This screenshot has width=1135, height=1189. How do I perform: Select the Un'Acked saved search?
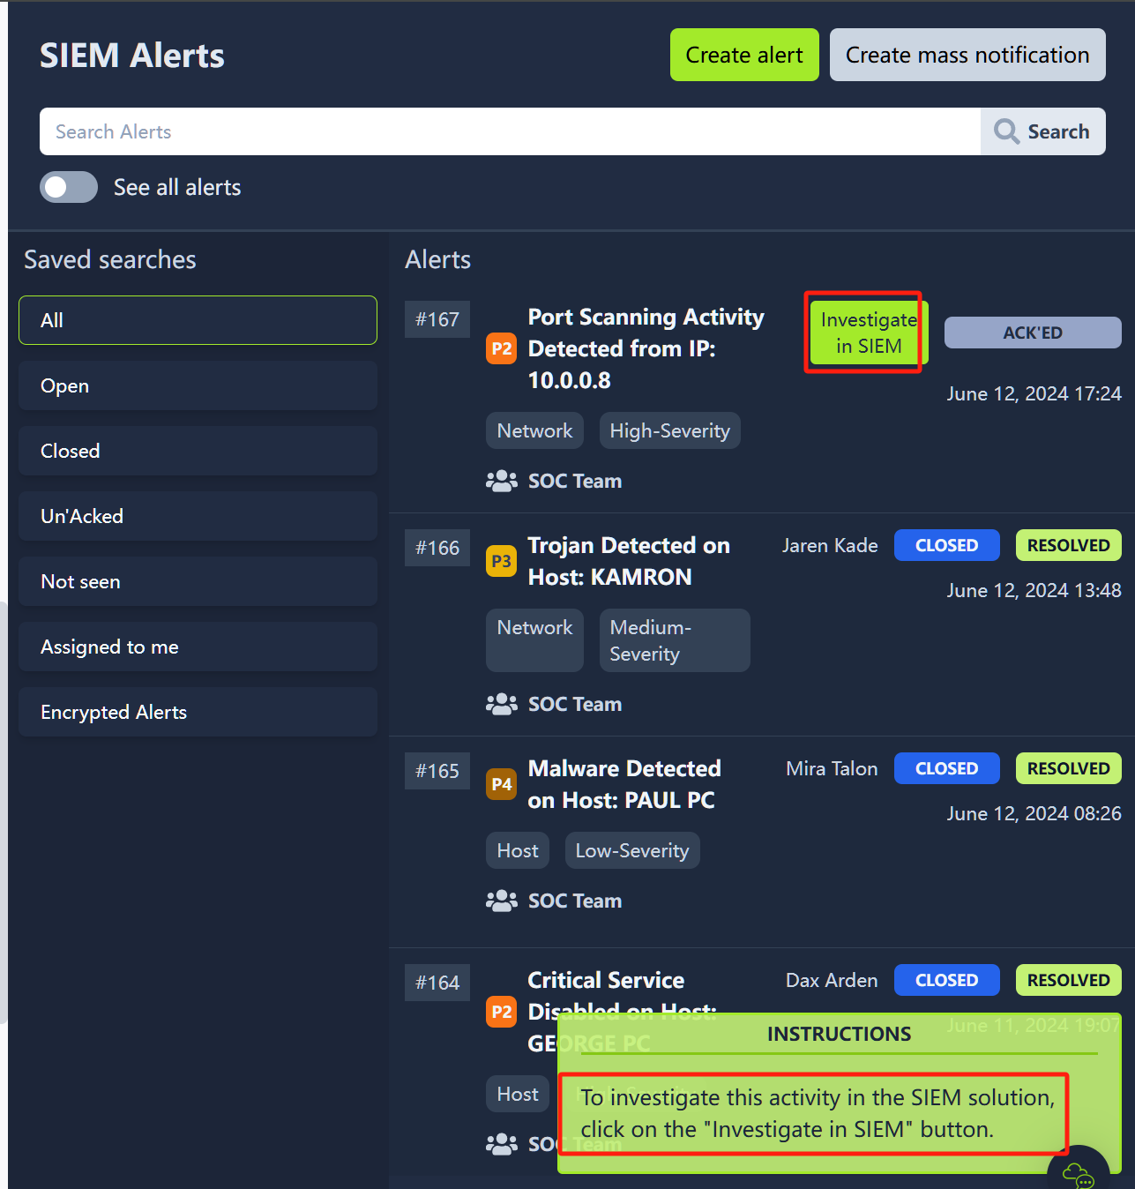click(198, 516)
